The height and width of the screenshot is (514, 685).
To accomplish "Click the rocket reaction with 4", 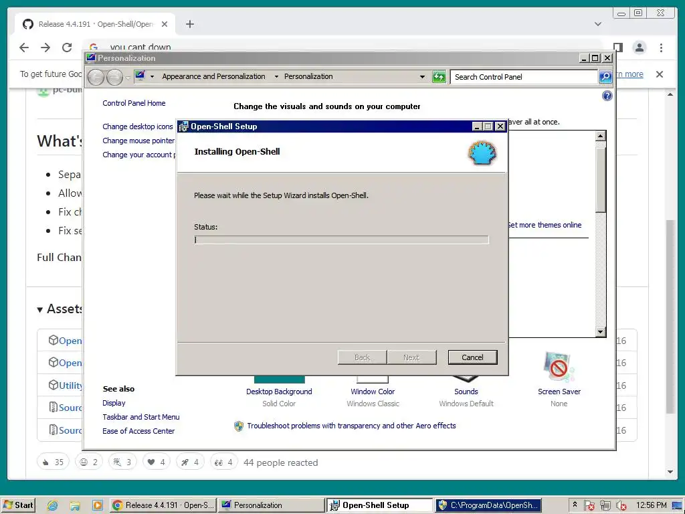I will pos(189,462).
